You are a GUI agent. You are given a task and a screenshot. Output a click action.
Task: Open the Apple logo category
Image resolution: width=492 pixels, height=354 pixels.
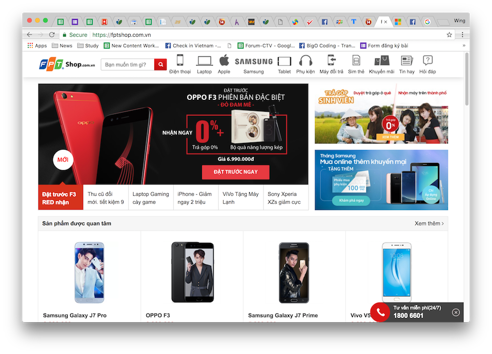[x=224, y=60]
